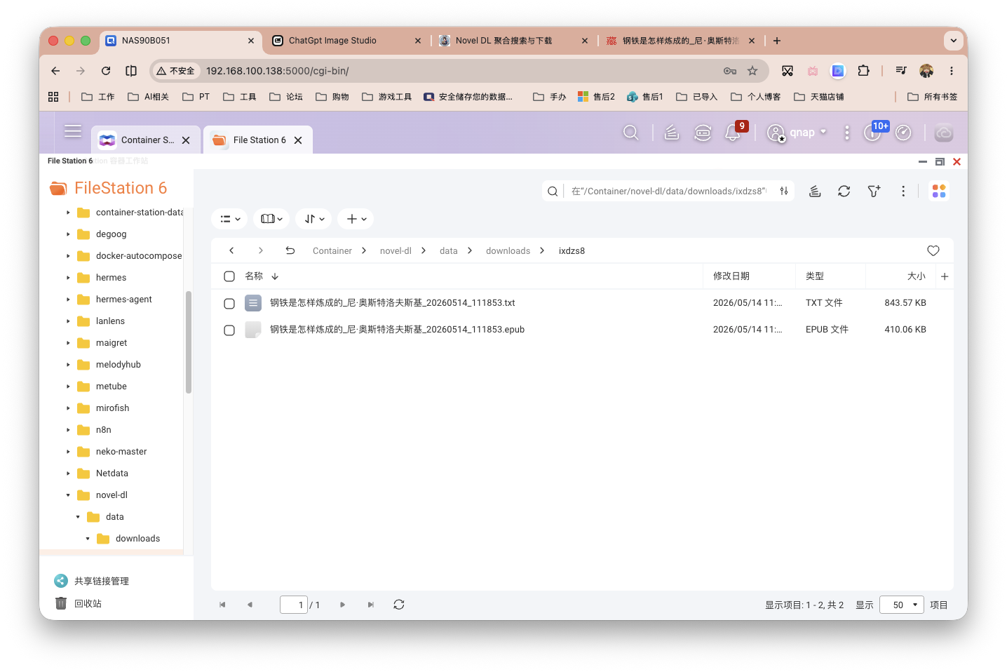
Task: Switch to ChatGpt Image Studio browser tab
Action: click(x=346, y=41)
